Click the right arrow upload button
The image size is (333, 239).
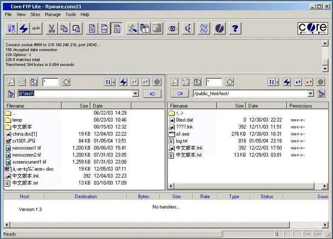[x=152, y=94]
